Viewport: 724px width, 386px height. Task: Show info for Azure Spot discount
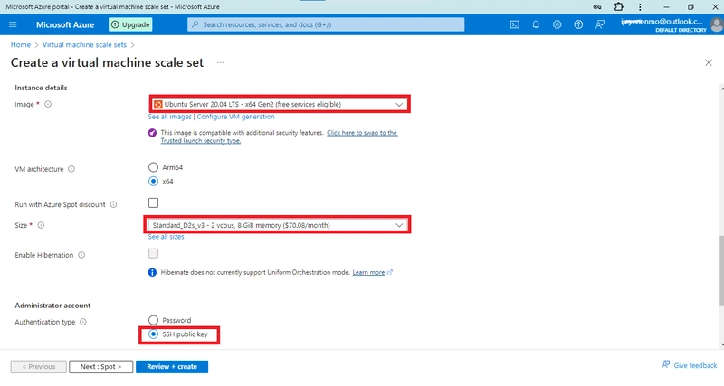113,204
